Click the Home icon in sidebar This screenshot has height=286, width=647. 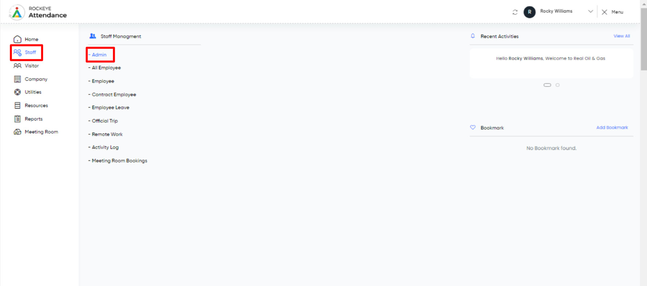17,39
